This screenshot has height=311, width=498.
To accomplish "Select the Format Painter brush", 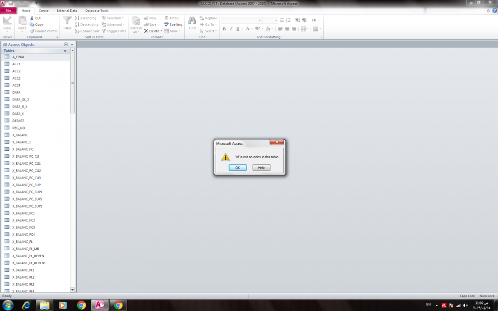I will tap(32, 31).
